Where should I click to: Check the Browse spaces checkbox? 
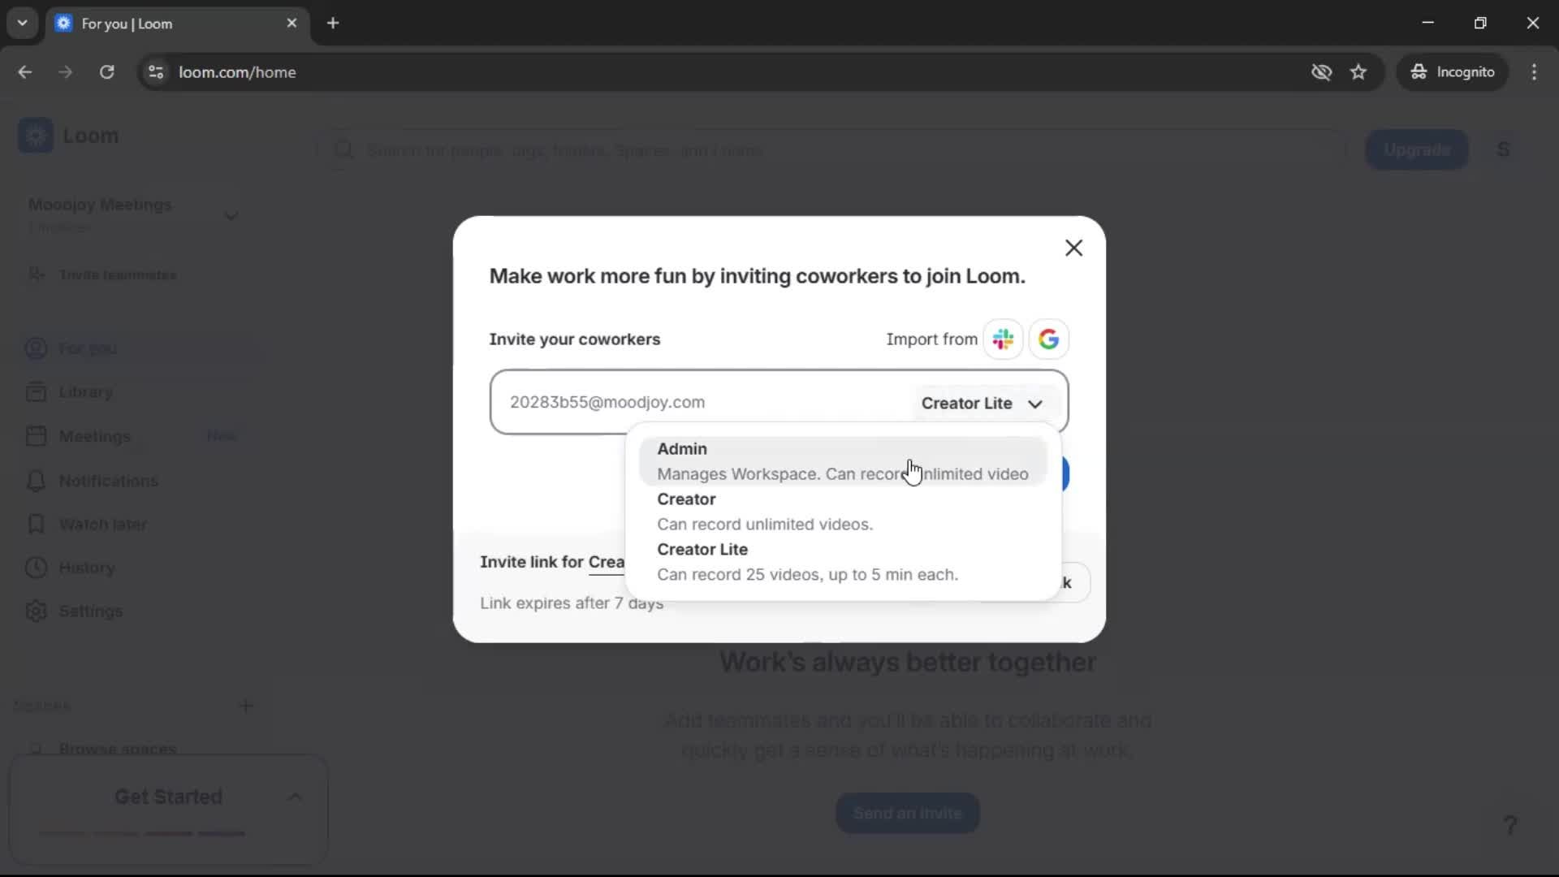[x=36, y=750]
